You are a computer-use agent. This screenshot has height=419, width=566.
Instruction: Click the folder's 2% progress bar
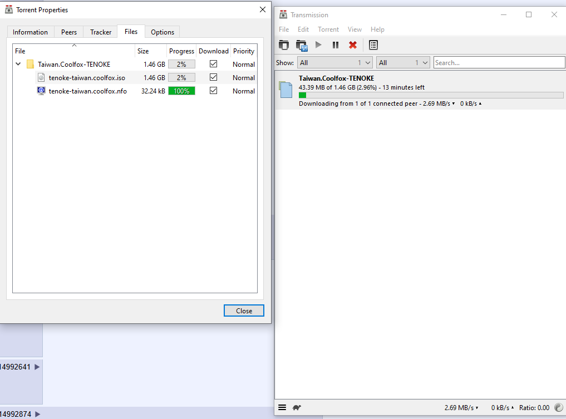click(x=181, y=64)
